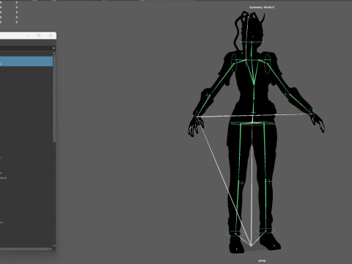Minimize the floating window
This screenshot has width=352, height=264.
(x=28, y=35)
